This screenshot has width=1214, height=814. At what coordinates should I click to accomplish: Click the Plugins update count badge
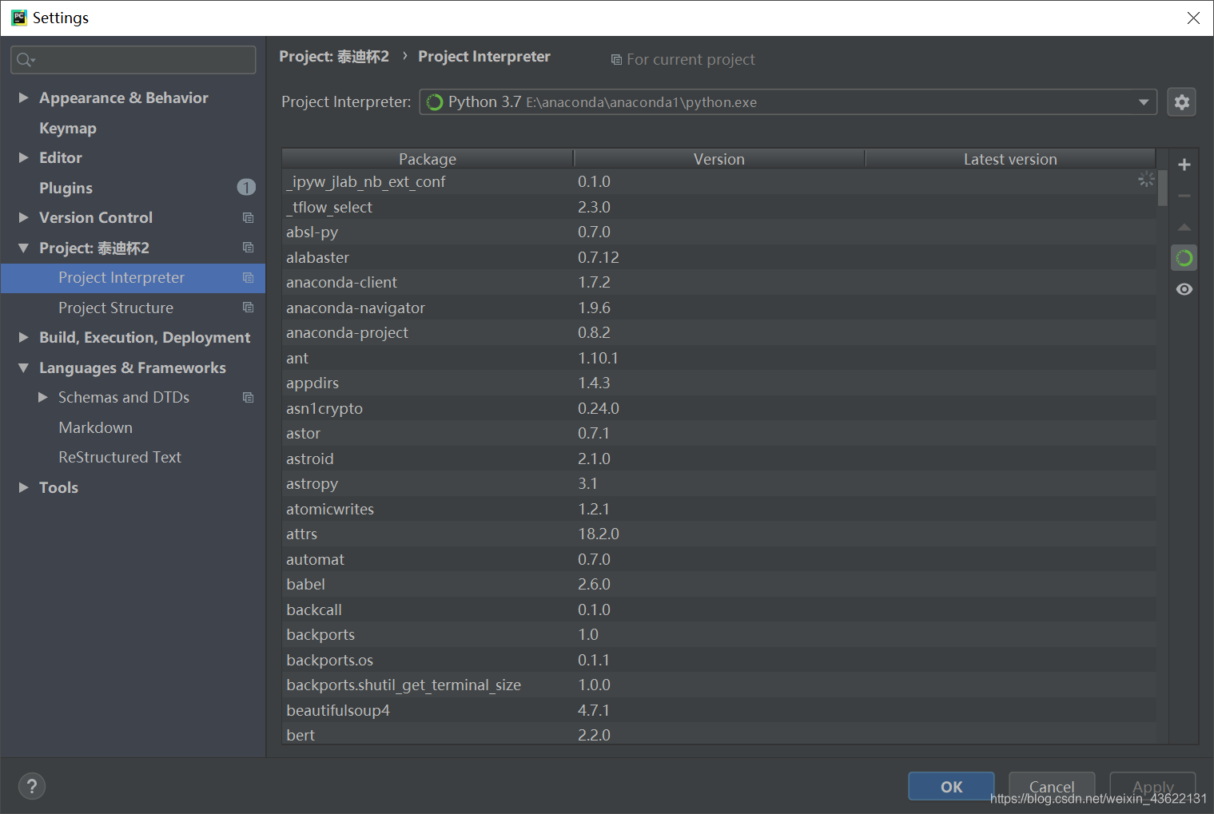pos(246,188)
